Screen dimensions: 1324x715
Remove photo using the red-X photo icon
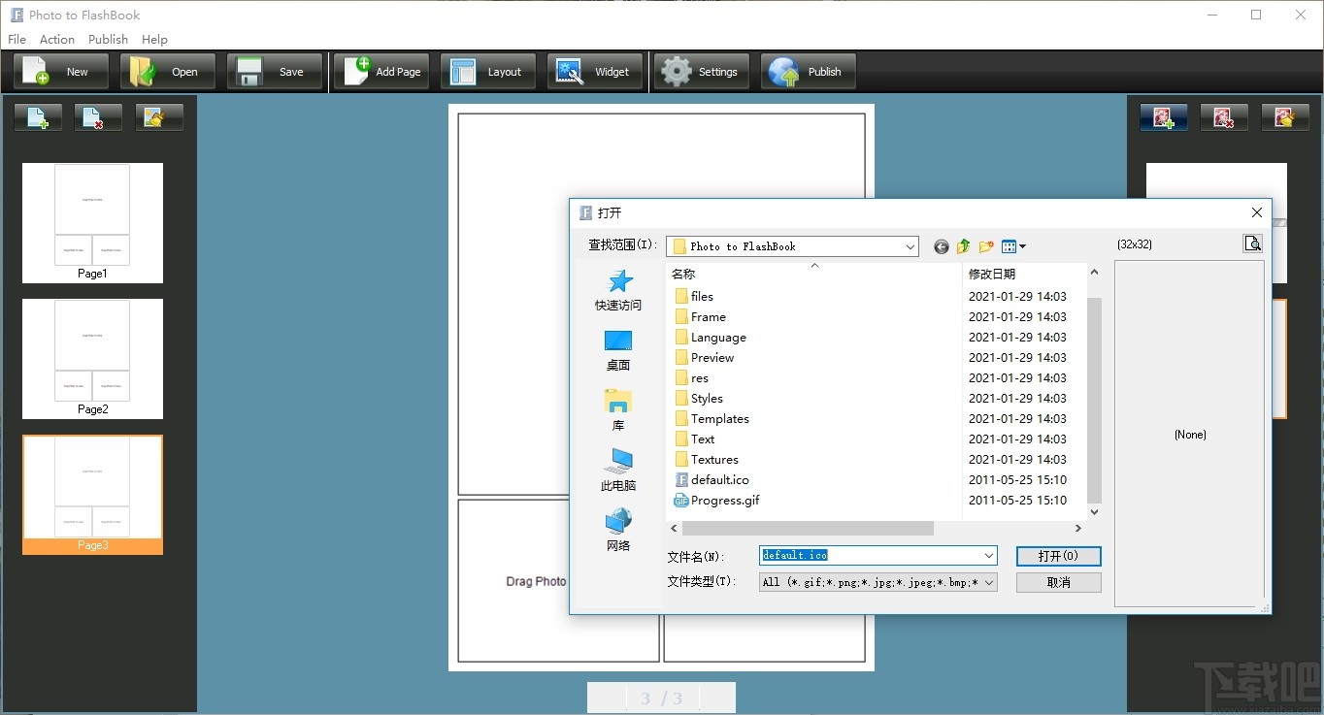[x=1224, y=117]
